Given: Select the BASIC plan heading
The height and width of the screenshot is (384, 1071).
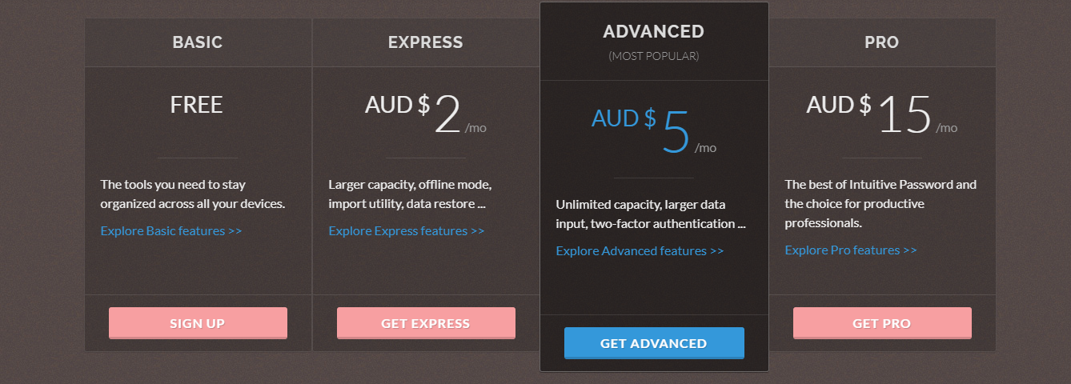Looking at the screenshot, I should [198, 42].
